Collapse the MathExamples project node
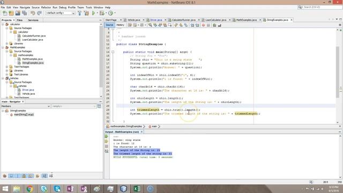This screenshot has width=343, height=193. click(3, 48)
